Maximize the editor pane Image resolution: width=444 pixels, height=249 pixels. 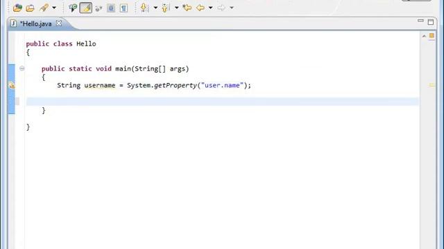431,21
